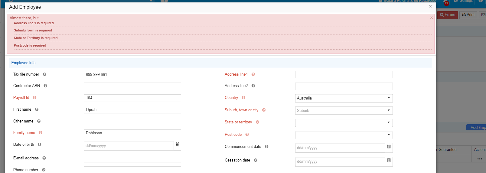Click into the Address line1 field
The width and height of the screenshot is (486, 173).
click(x=344, y=75)
